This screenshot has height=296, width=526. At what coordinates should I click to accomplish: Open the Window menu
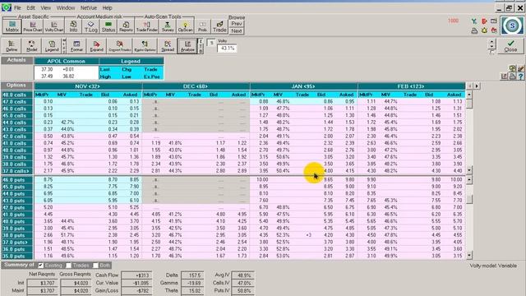click(66, 7)
